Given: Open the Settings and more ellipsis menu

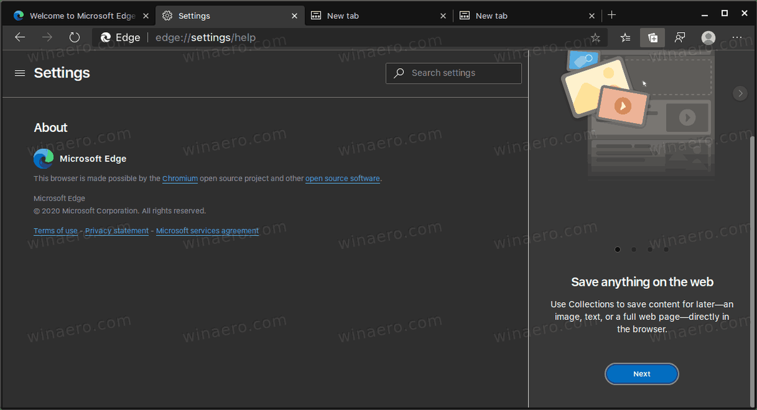Looking at the screenshot, I should [737, 38].
